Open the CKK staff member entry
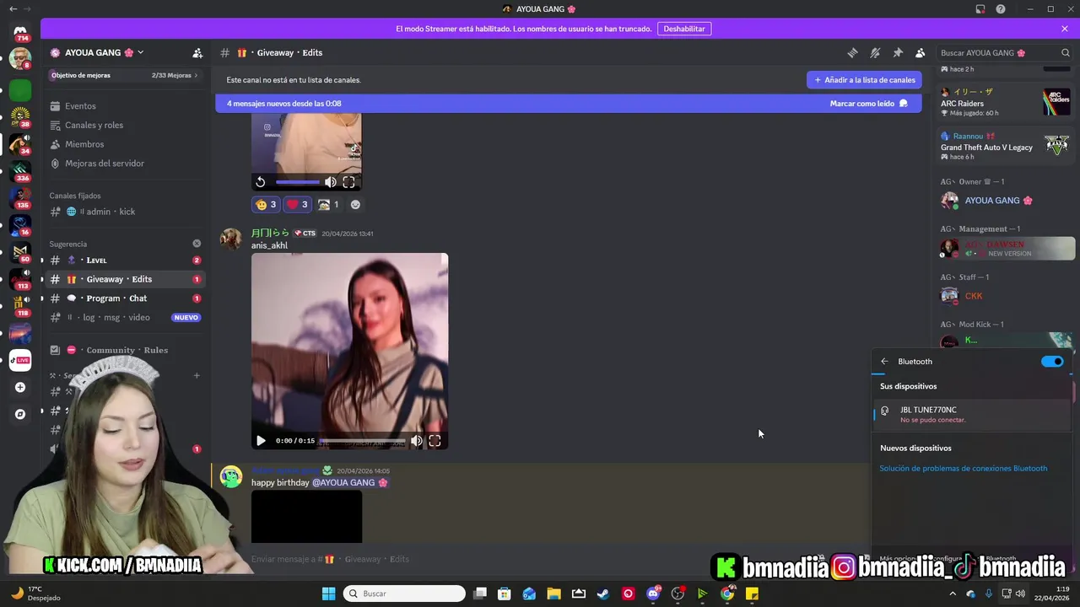Screen dimensions: 1080x607 (x=1006, y=296)
